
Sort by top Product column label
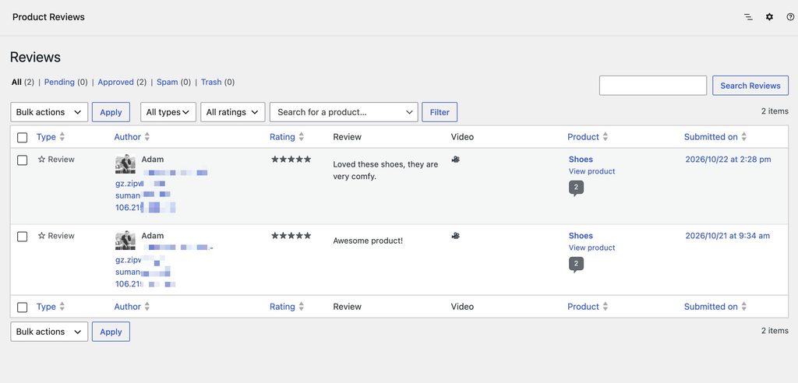[583, 137]
